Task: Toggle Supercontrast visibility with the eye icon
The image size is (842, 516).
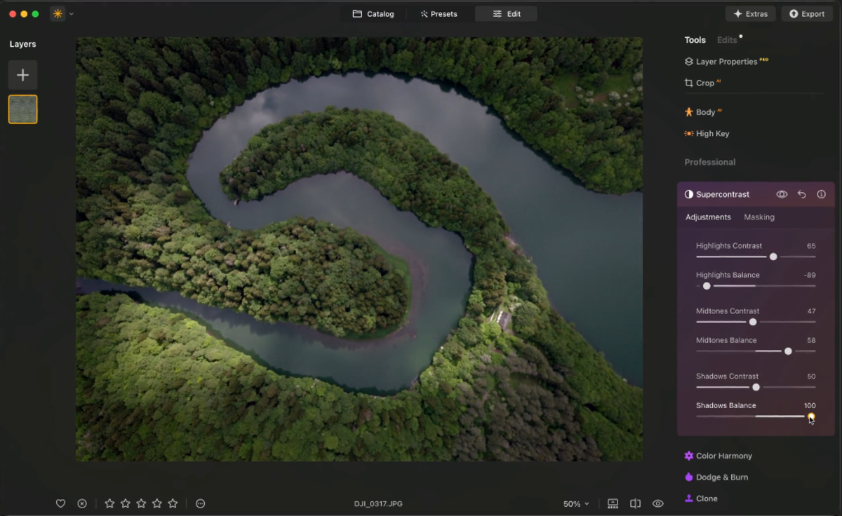Action: [x=782, y=194]
